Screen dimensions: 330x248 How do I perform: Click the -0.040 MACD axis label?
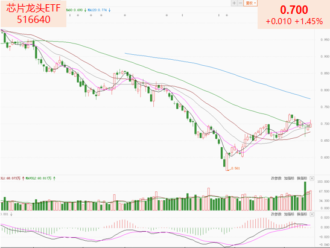tap(324, 244)
